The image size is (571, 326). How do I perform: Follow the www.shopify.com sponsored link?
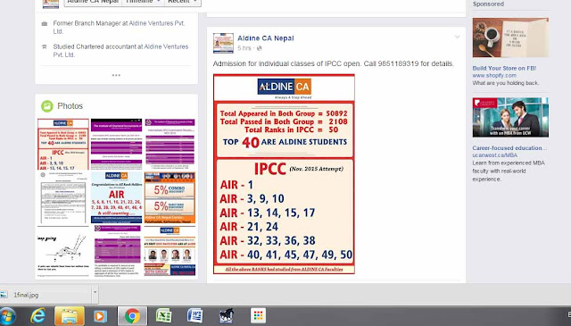click(x=494, y=76)
